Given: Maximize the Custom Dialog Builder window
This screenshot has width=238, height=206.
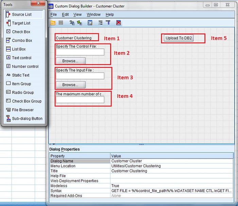Looking at the screenshot, I should (216, 5).
